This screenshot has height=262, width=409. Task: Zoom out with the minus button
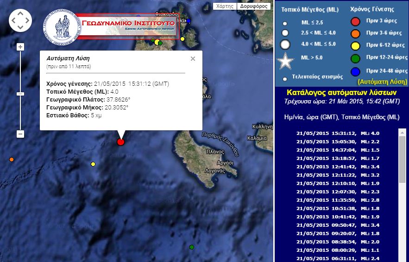pos(20,134)
